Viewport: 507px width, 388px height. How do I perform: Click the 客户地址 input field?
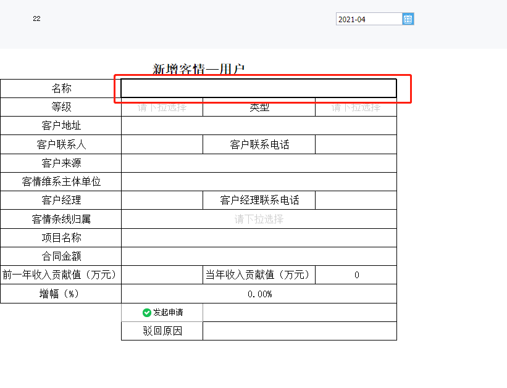[259, 126]
